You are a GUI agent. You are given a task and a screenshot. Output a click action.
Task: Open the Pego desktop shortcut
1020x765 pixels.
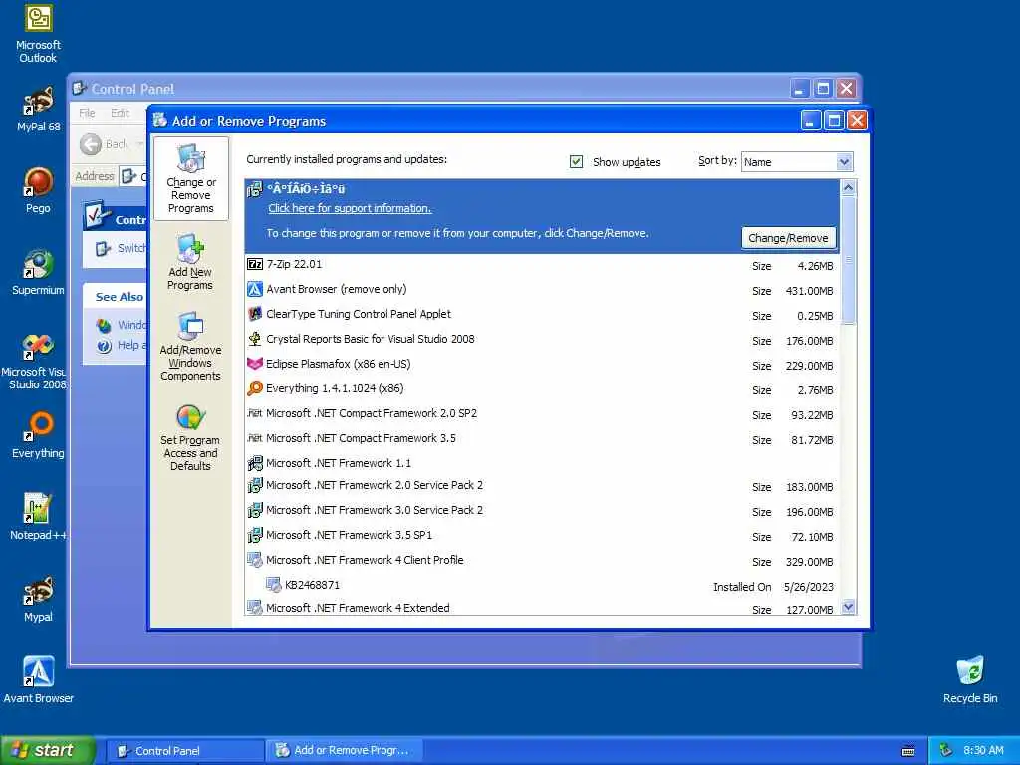[x=38, y=190]
